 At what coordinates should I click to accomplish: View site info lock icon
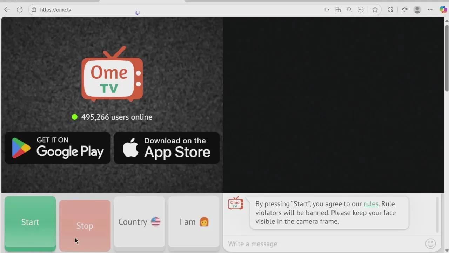tap(34, 10)
